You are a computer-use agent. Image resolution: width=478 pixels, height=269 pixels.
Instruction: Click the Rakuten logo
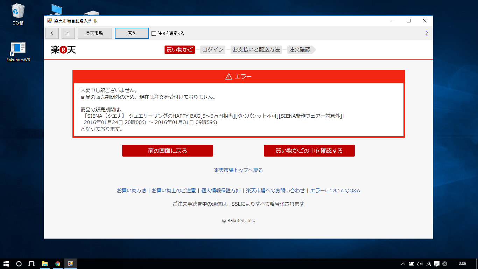(63, 50)
